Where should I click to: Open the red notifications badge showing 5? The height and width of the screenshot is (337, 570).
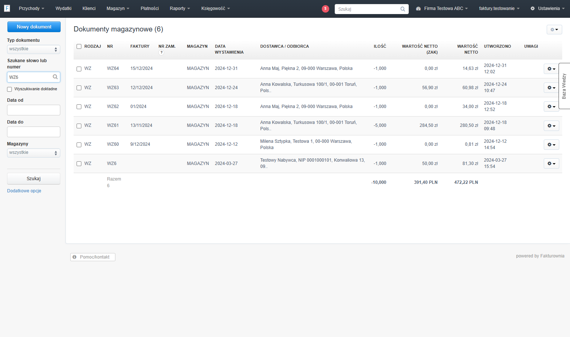point(326,9)
